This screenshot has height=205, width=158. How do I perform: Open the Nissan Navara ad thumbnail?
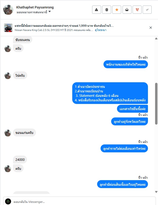click(x=8, y=28)
